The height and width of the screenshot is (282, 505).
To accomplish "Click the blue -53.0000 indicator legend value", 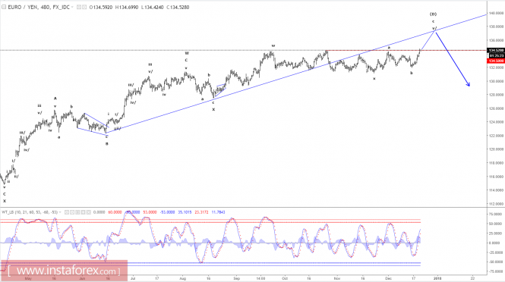I will point(168,212).
